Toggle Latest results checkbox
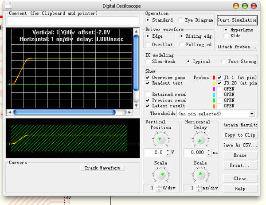Screen dimensions: 266x205 148,106
